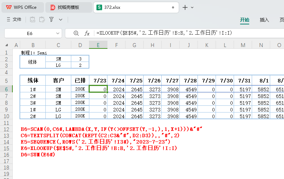Select column E header

coord(98,45)
